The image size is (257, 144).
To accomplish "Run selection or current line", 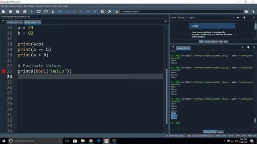I will [53, 12].
